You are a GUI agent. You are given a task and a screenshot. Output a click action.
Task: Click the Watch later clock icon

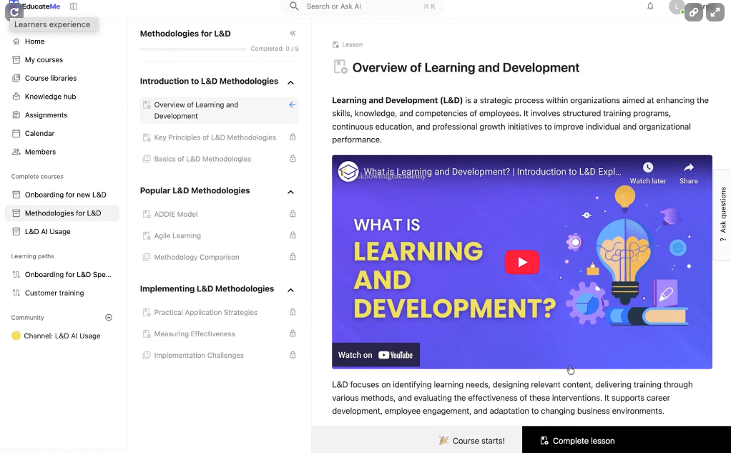pyautogui.click(x=647, y=168)
